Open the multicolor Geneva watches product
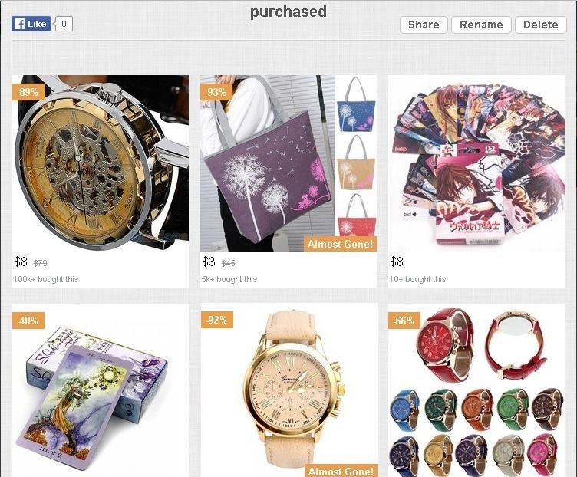The height and width of the screenshot is (477, 577). pos(476,390)
